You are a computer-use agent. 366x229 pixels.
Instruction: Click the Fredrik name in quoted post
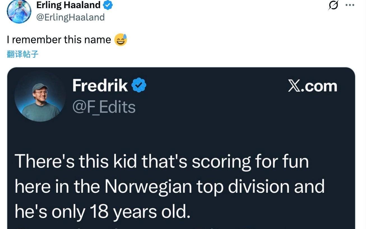[x=100, y=86]
